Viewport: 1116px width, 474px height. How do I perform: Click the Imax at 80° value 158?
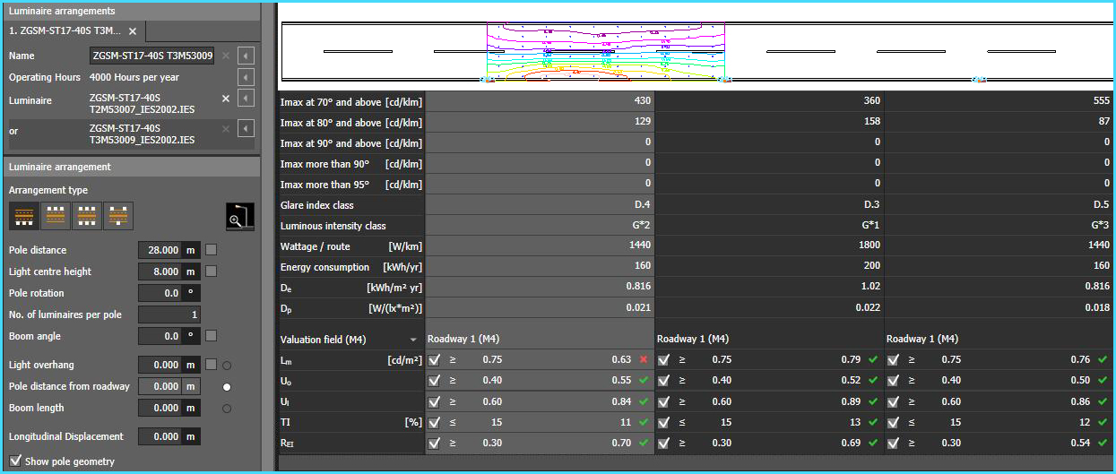pyautogui.click(x=872, y=123)
